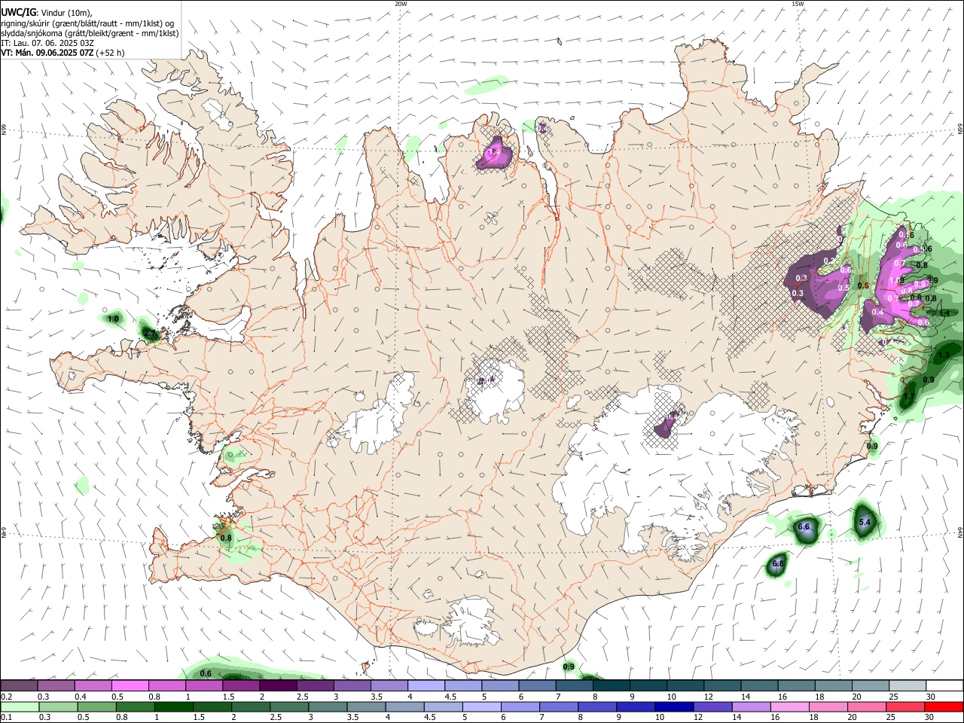Select the darkest green lower swatch between 1 and 1.5
This screenshot has width=964, height=723.
pyautogui.click(x=174, y=707)
